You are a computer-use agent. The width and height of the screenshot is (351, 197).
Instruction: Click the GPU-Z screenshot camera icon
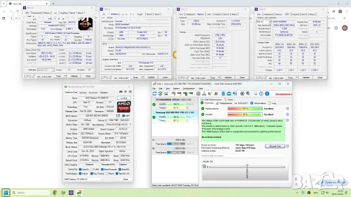click(x=121, y=91)
